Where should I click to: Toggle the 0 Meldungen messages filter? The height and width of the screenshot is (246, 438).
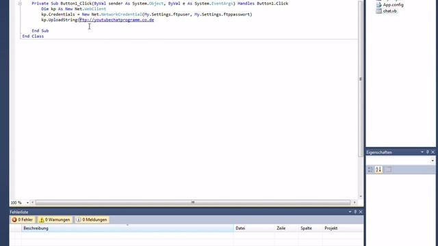coord(92,220)
